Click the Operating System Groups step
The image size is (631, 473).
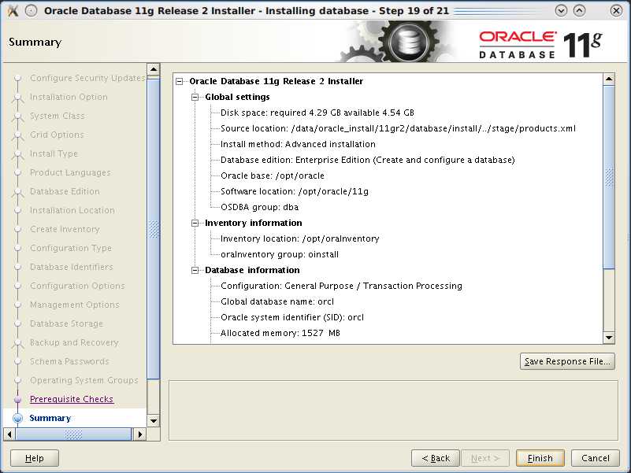(x=84, y=380)
